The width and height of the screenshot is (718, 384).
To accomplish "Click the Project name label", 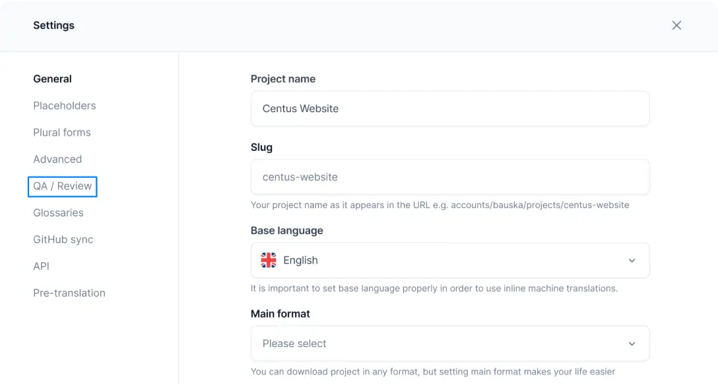I will tap(282, 79).
